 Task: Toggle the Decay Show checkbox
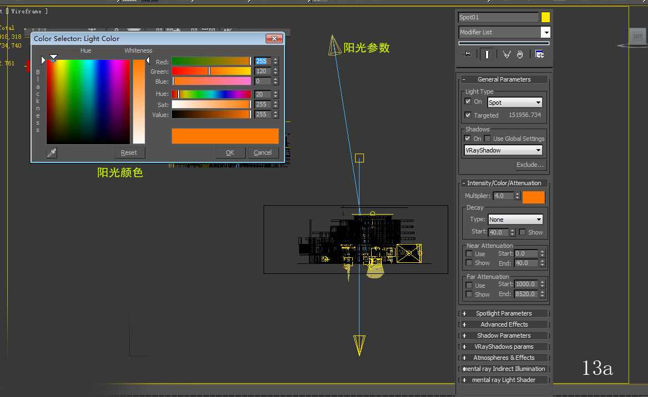point(523,232)
